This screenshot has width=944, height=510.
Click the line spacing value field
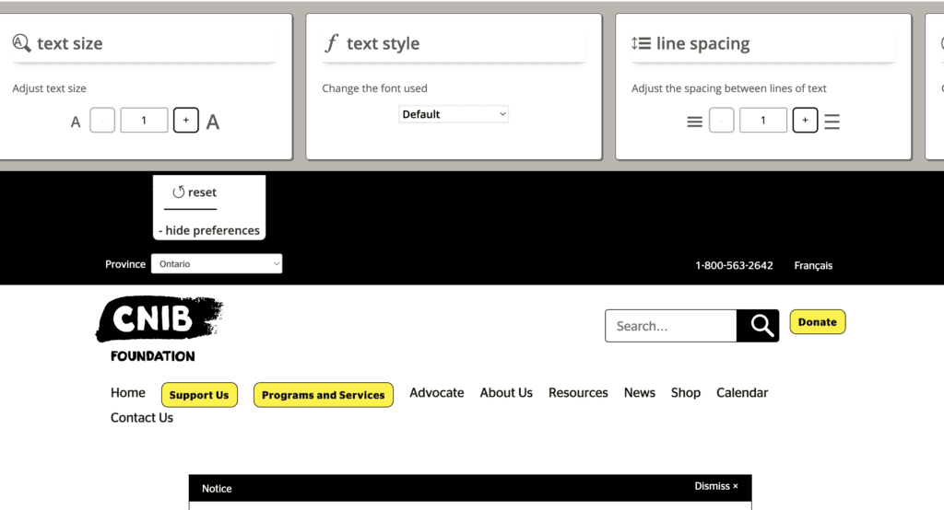(x=763, y=121)
